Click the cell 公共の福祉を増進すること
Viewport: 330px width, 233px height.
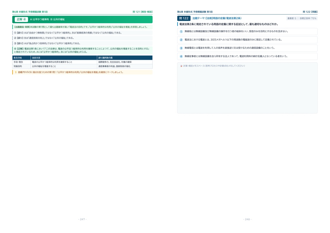tap(64, 66)
